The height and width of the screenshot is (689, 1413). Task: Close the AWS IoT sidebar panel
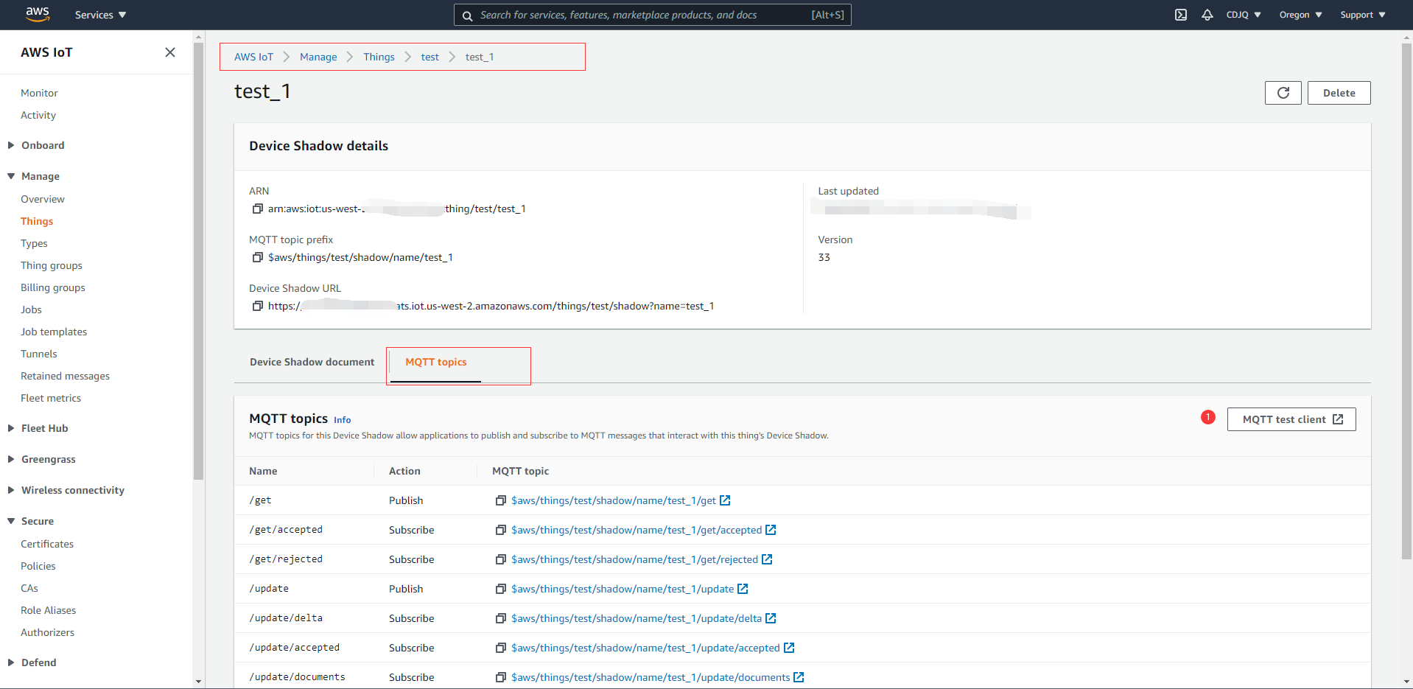pos(170,52)
